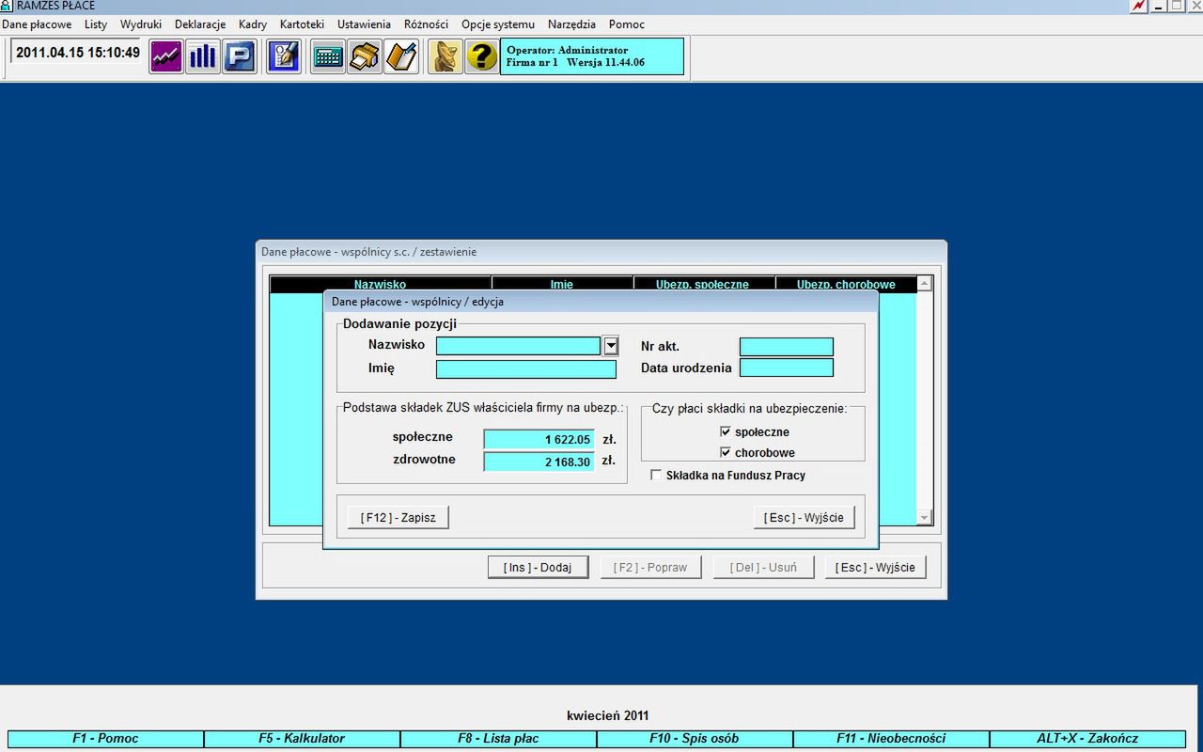
Task: Click the RAMZES PŁACE title bar app icon
Action: click(x=7, y=6)
